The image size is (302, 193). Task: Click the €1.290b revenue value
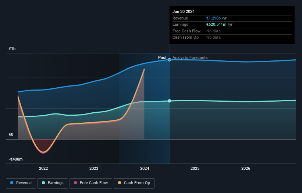(x=213, y=18)
